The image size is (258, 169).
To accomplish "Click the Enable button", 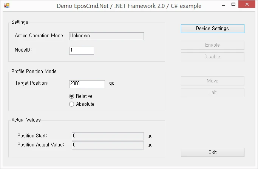I will pos(213,45).
